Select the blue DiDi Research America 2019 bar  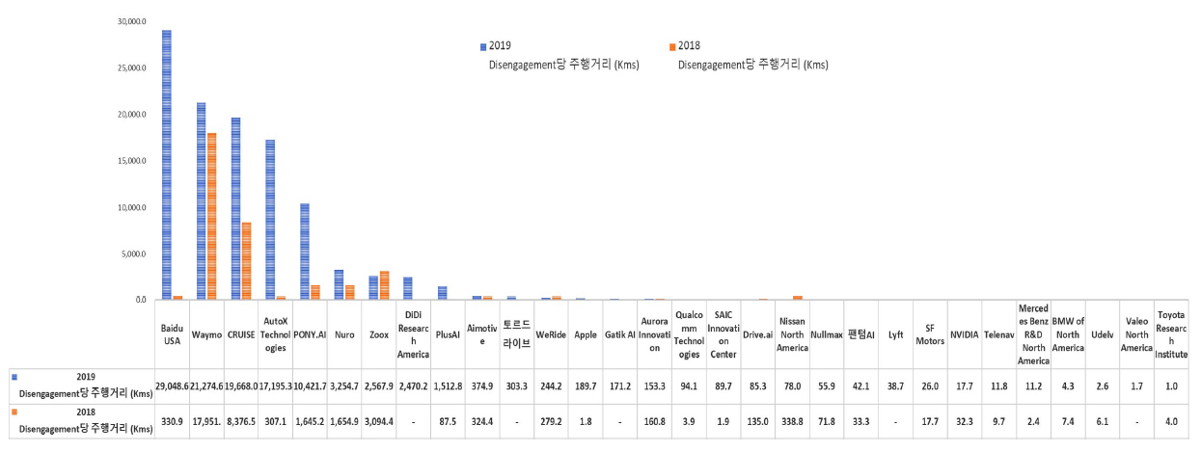[x=407, y=288]
